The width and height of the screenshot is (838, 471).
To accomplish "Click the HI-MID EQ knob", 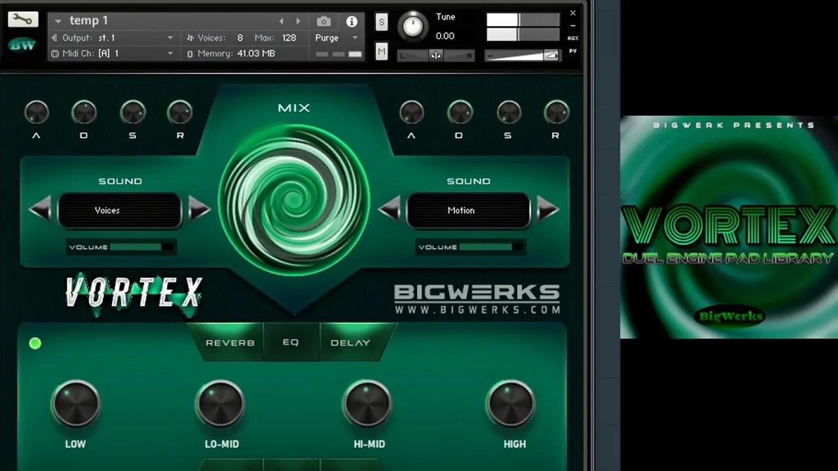I will pyautogui.click(x=367, y=404).
